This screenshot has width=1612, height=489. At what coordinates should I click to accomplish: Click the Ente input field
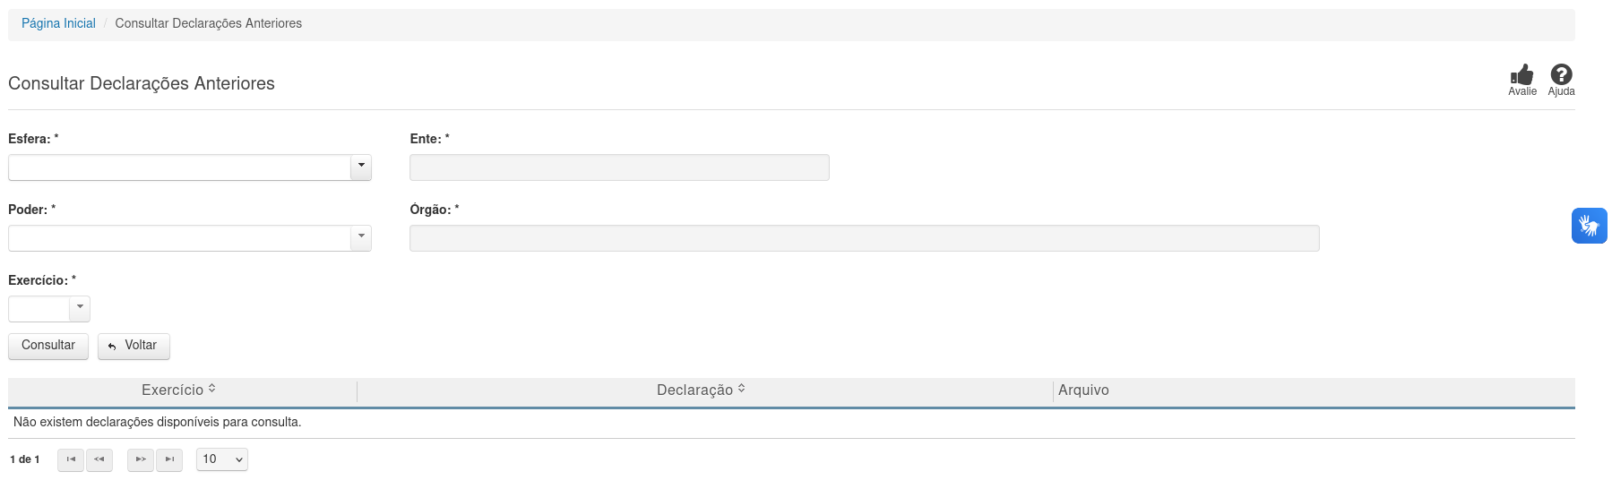click(619, 167)
